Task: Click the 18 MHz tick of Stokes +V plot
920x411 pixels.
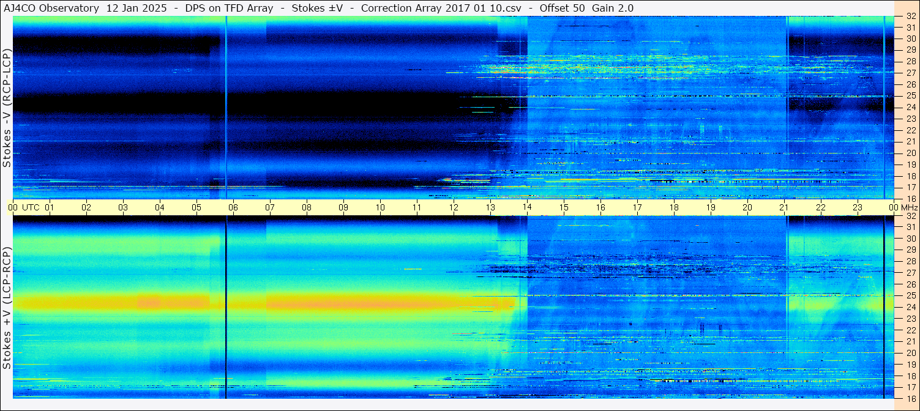Action: click(x=910, y=376)
